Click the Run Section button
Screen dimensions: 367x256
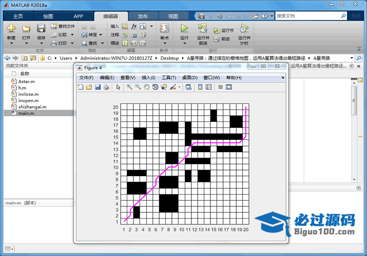[x=224, y=30]
